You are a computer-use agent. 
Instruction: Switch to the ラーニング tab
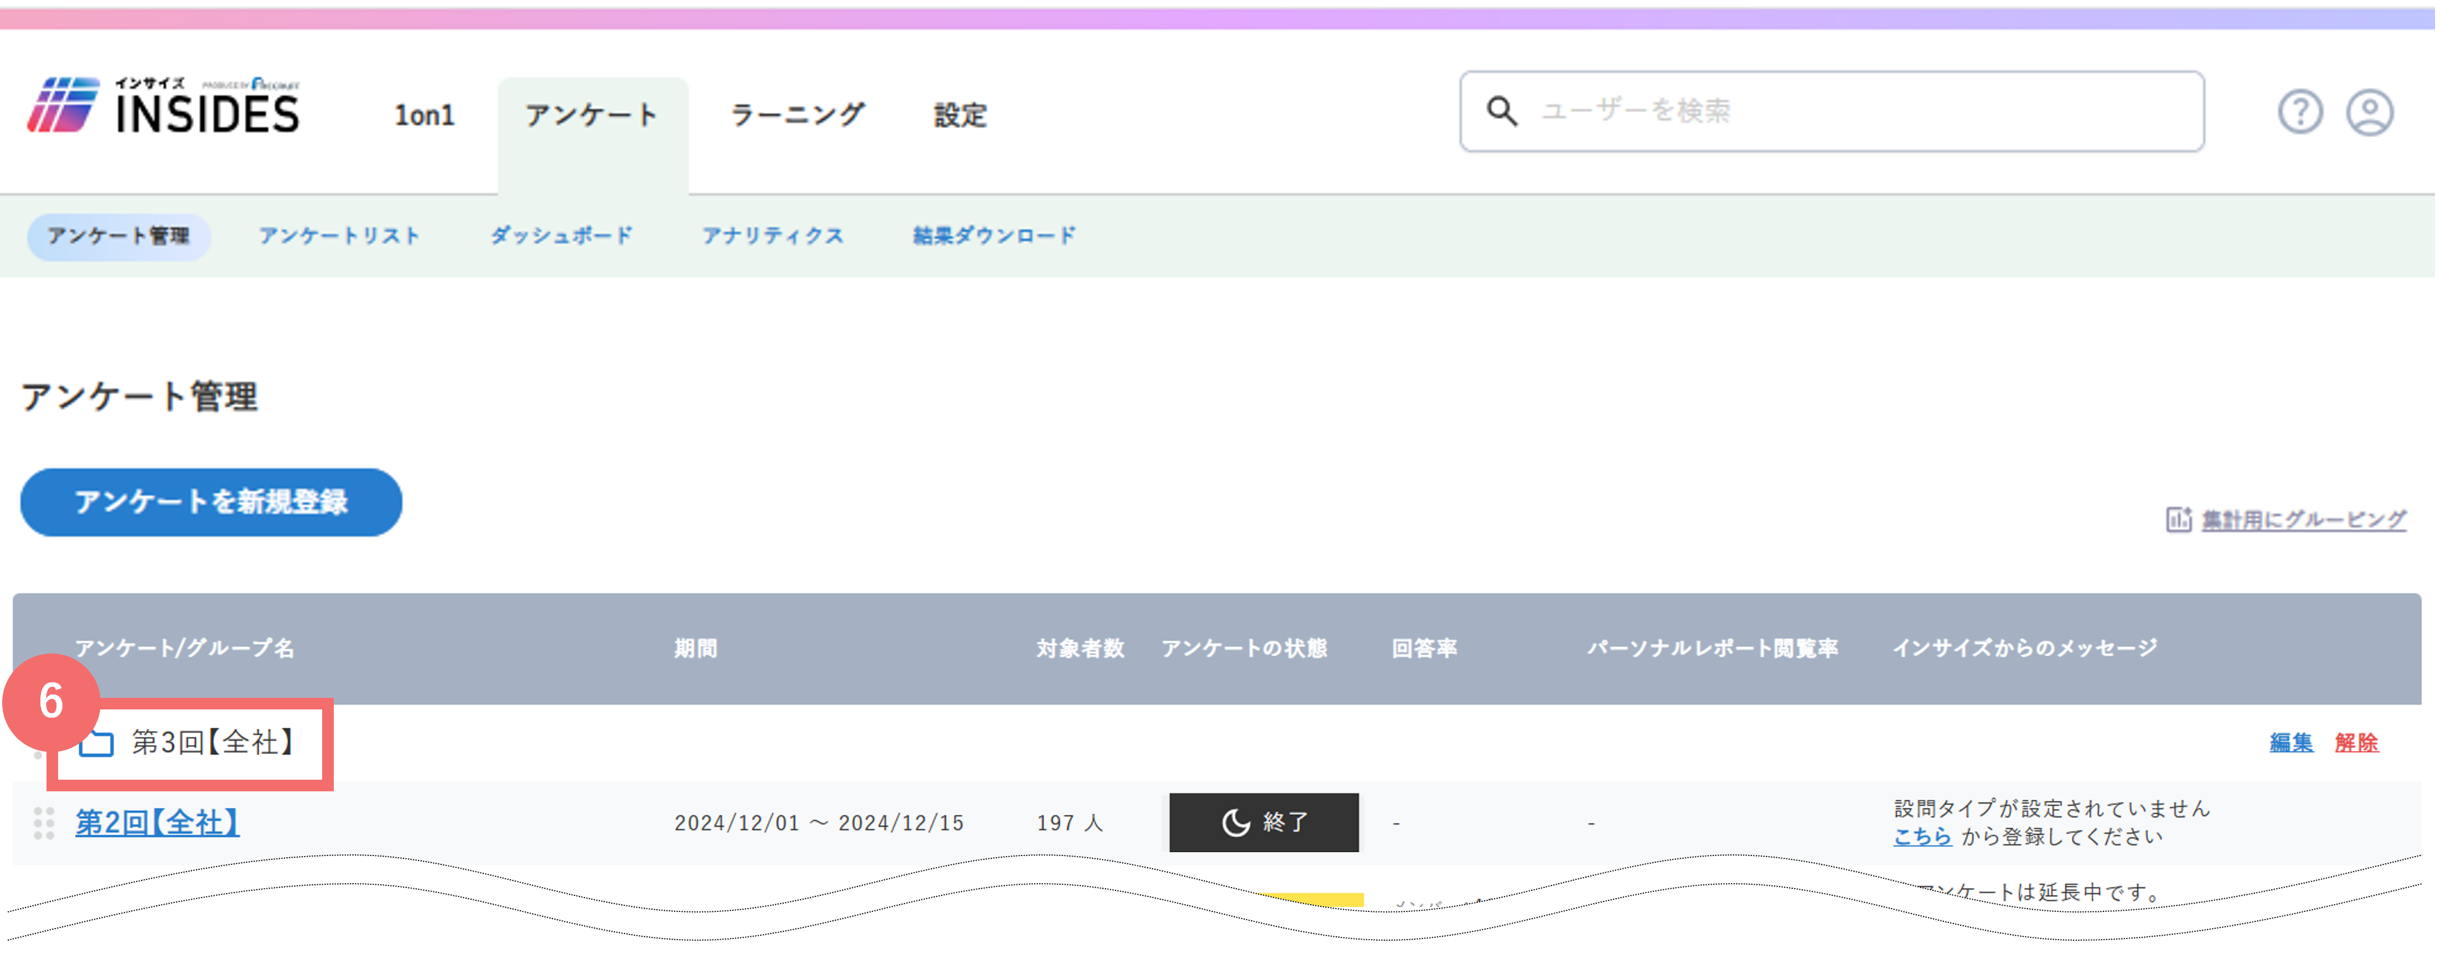pos(798,116)
